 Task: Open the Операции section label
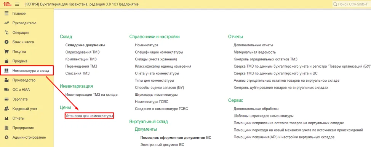[x=20, y=33]
